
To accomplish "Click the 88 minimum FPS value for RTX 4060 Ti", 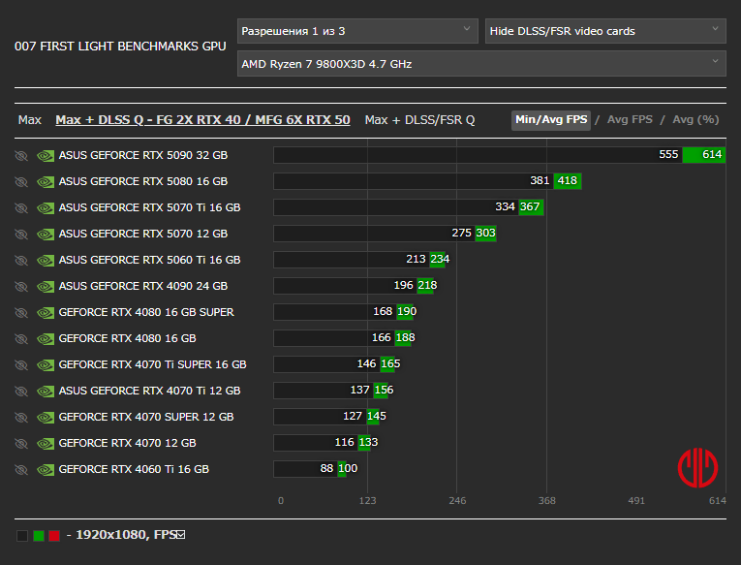I will [326, 468].
